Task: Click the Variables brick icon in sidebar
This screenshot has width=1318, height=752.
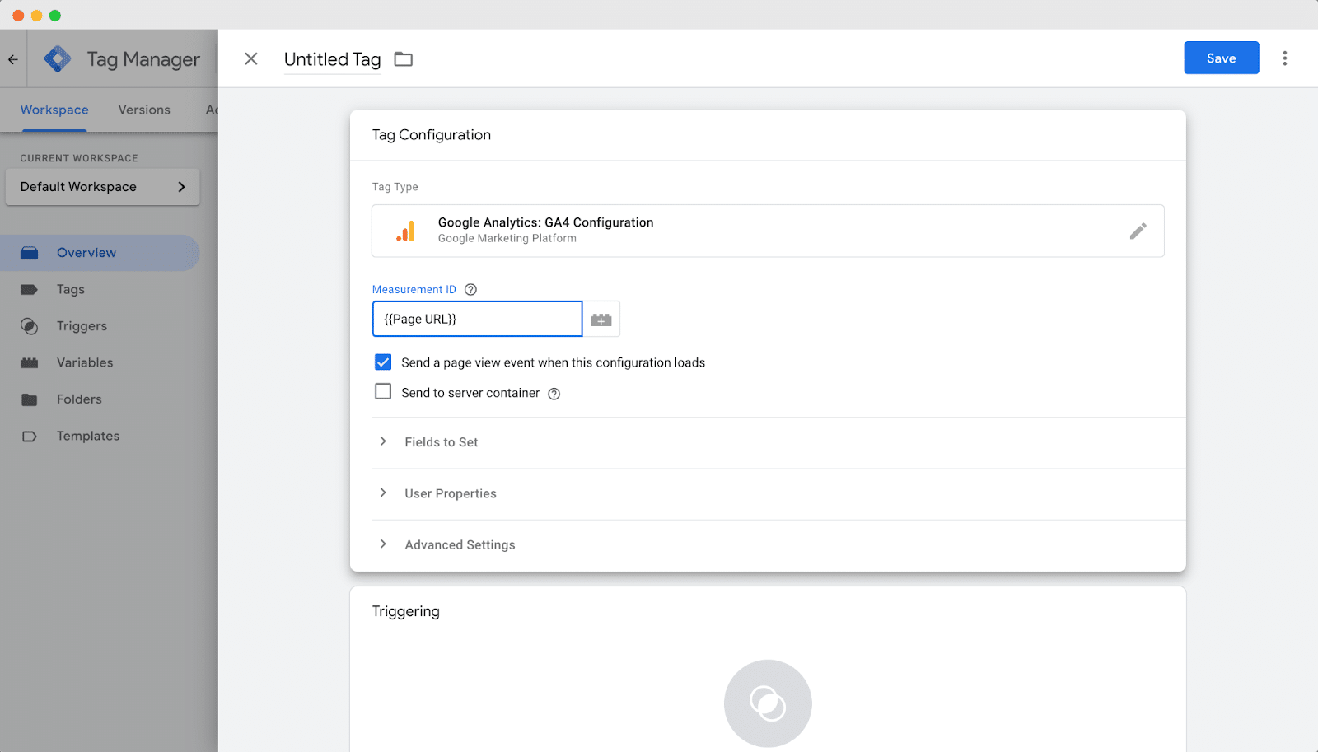Action: (x=29, y=362)
